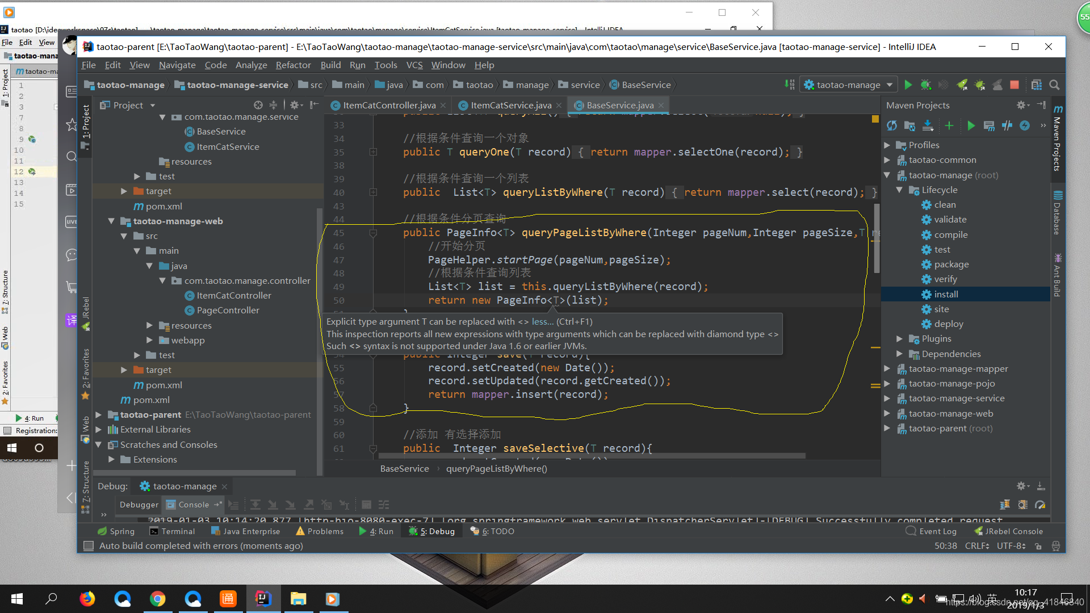Image resolution: width=1090 pixels, height=613 pixels.
Task: Open the Event Log
Action: coord(931,531)
